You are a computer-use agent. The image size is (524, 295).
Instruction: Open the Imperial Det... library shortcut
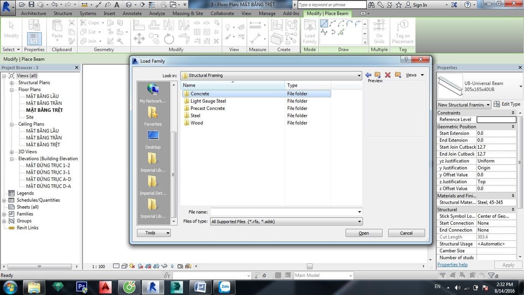(153, 185)
